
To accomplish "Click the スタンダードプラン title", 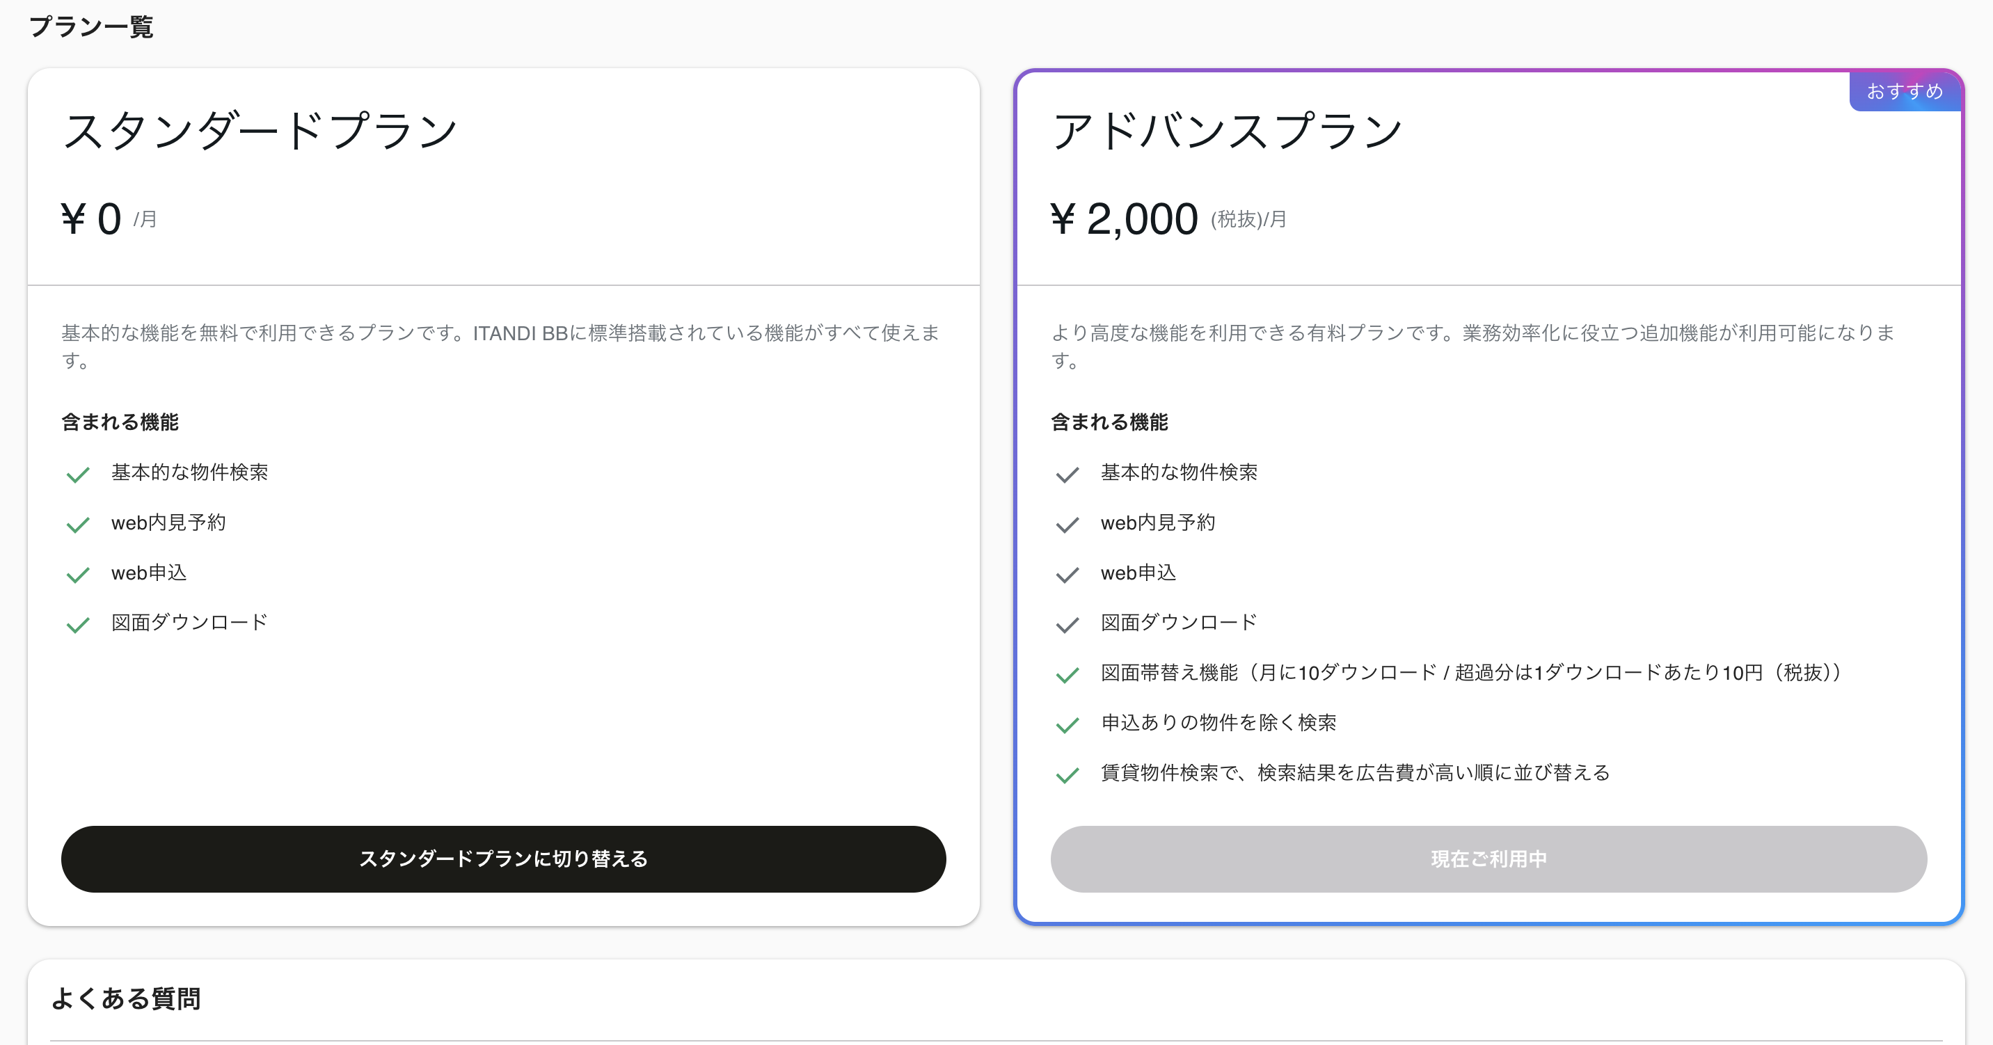I will 260,130.
